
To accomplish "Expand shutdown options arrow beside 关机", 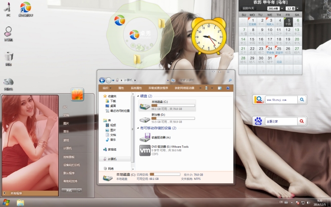I will tap(80, 190).
